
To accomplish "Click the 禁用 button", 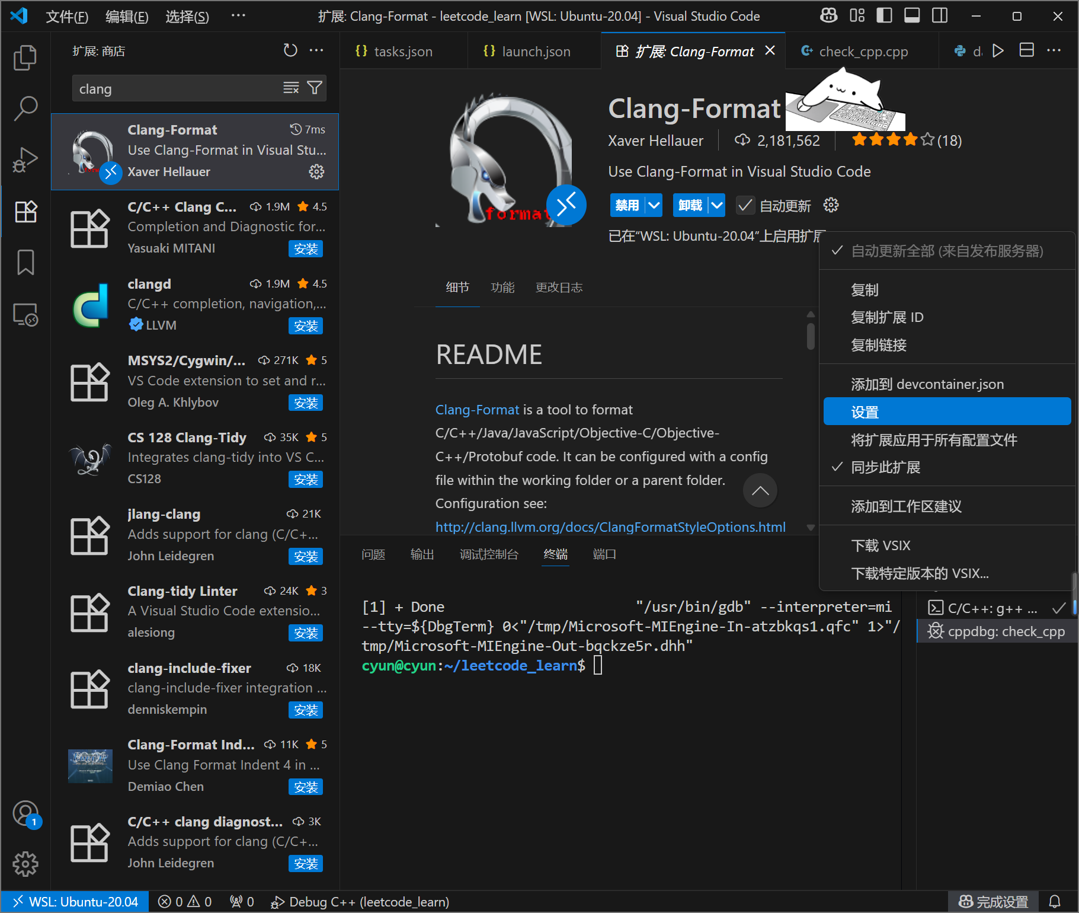I will tap(627, 206).
